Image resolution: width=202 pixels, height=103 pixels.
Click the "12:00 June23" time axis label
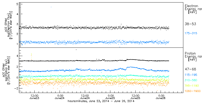coord(34,97)
